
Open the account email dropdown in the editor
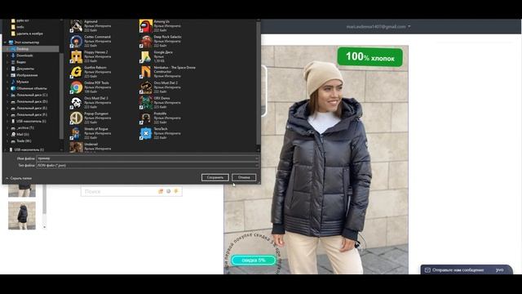click(x=378, y=27)
